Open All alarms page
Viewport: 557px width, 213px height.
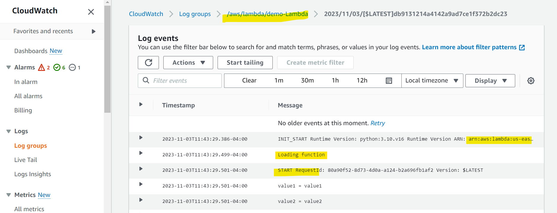pos(28,96)
